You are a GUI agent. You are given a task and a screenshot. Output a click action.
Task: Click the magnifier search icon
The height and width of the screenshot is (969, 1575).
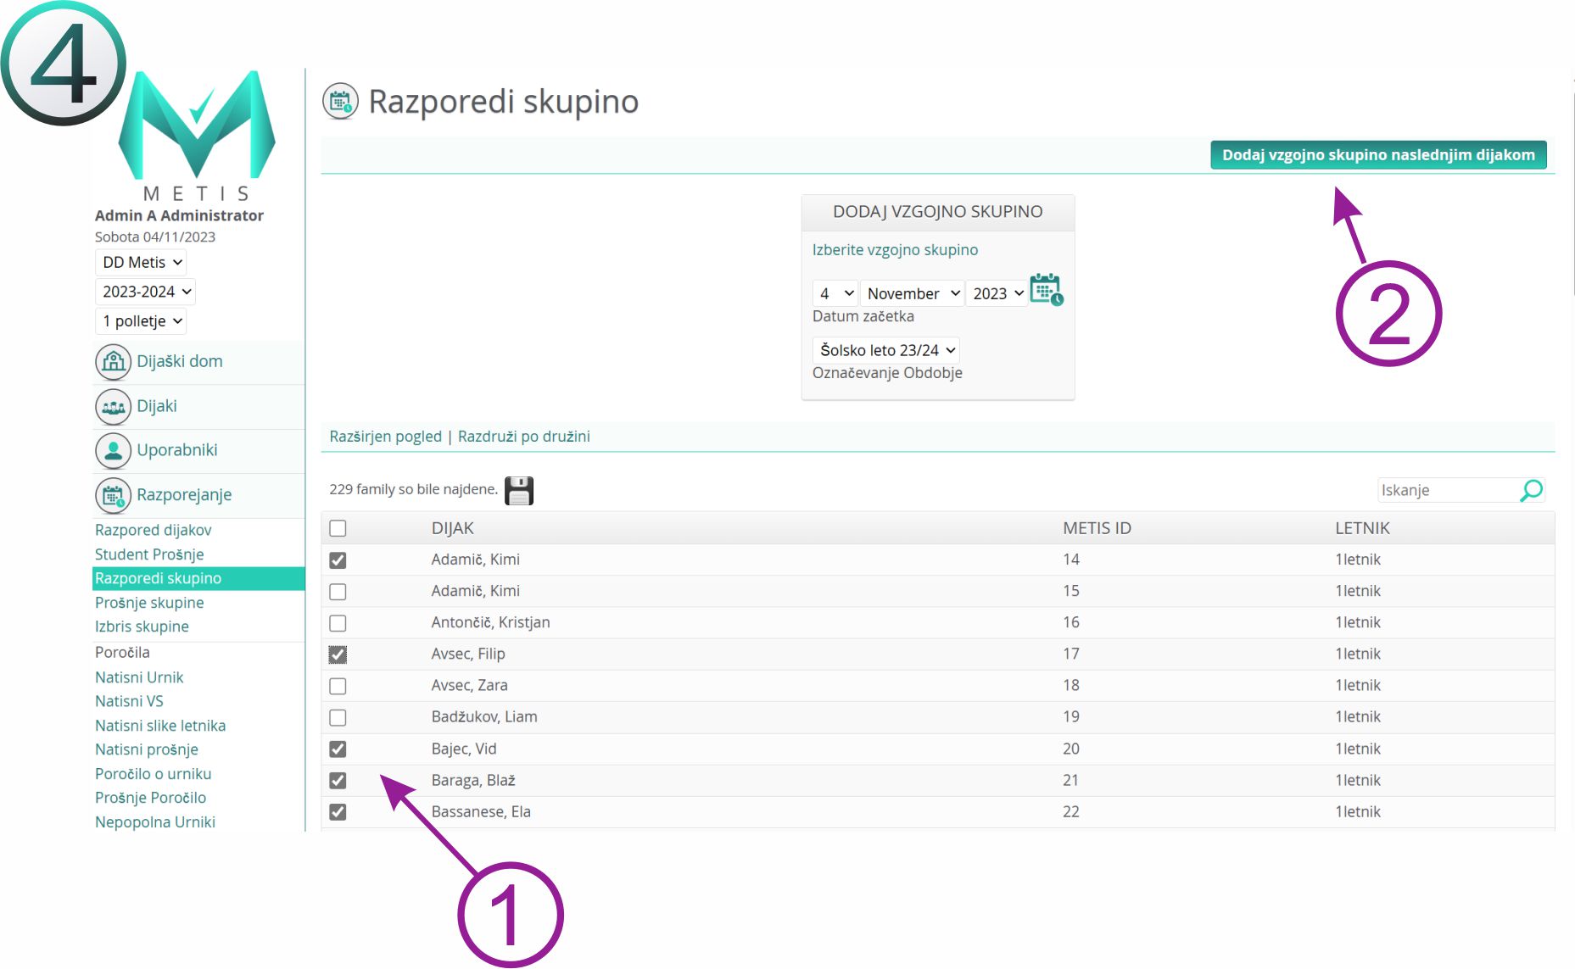[1531, 490]
